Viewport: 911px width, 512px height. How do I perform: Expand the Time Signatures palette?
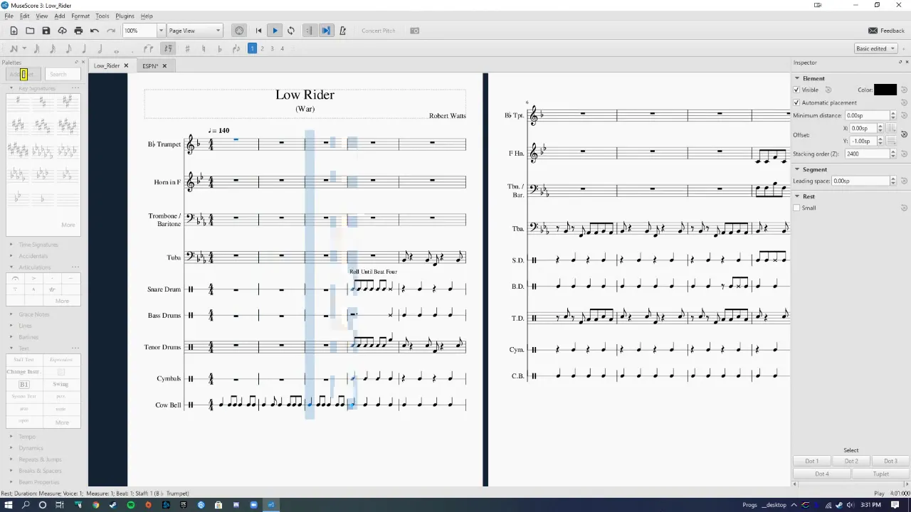pyautogui.click(x=11, y=245)
